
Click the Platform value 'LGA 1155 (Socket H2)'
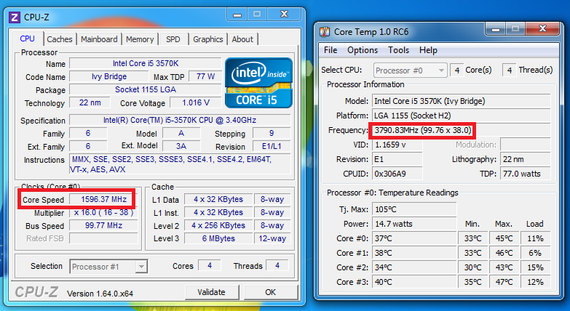462,116
